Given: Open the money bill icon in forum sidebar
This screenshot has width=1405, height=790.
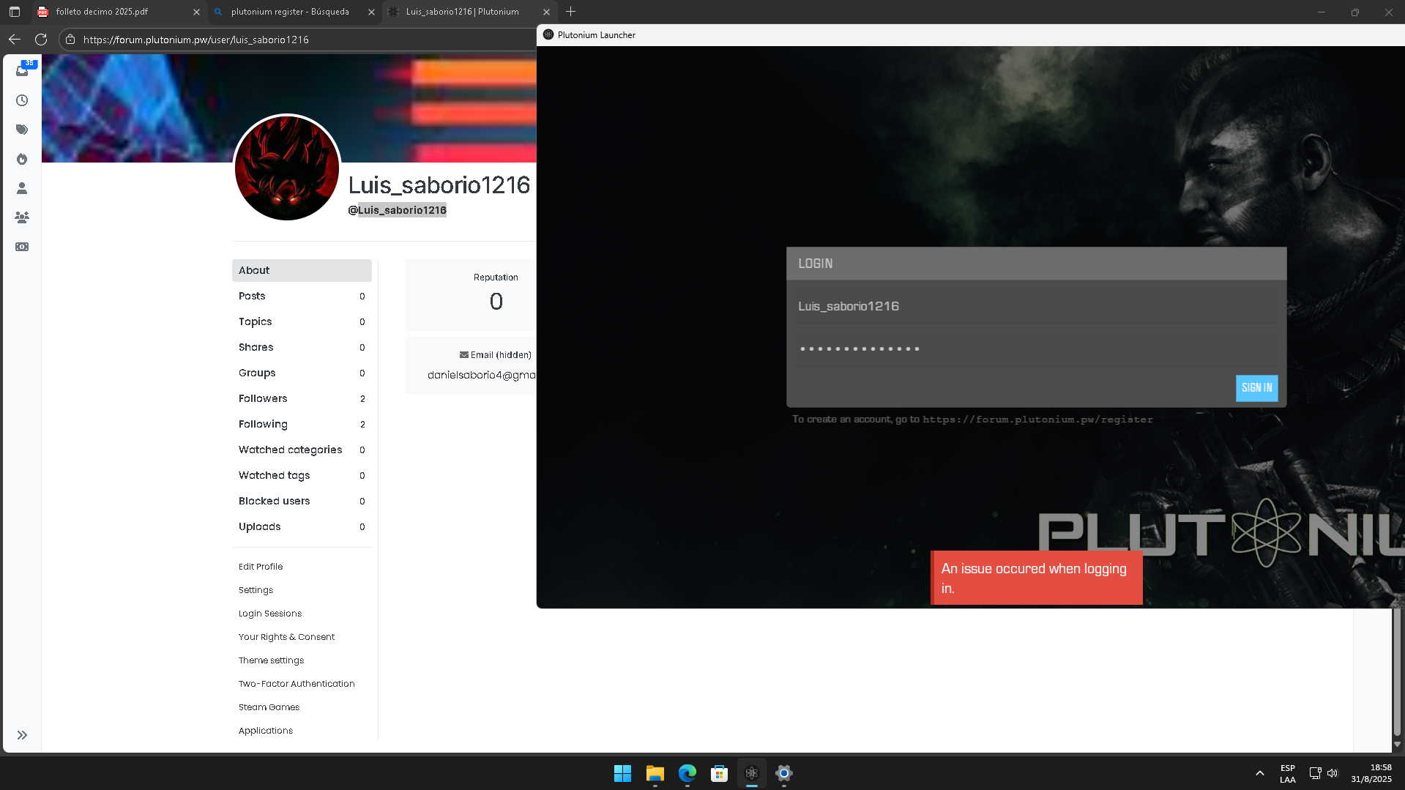Looking at the screenshot, I should tap(22, 247).
